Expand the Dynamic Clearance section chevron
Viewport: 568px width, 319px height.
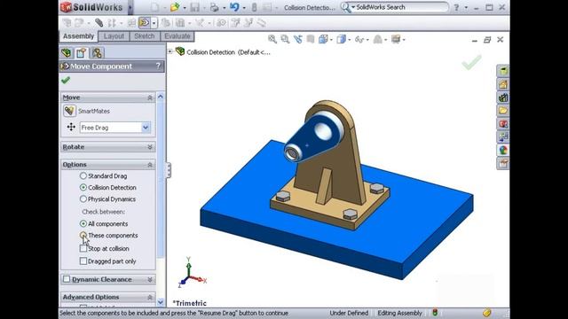(x=150, y=279)
